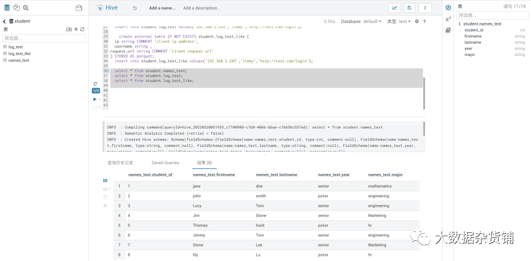Click the query history clock icon beside Hive
This screenshot has width=531, height=261.
(135, 8)
